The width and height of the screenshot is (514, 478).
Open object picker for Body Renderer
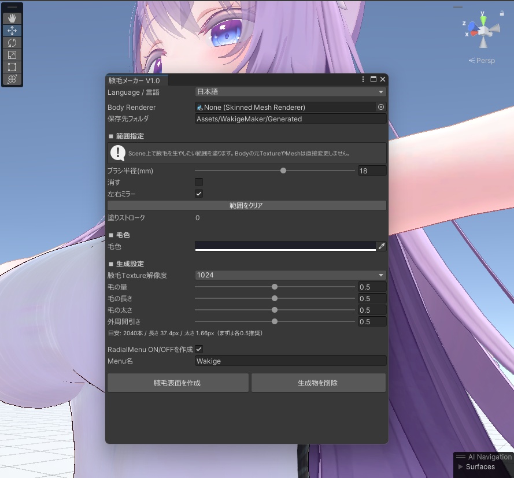tap(381, 107)
